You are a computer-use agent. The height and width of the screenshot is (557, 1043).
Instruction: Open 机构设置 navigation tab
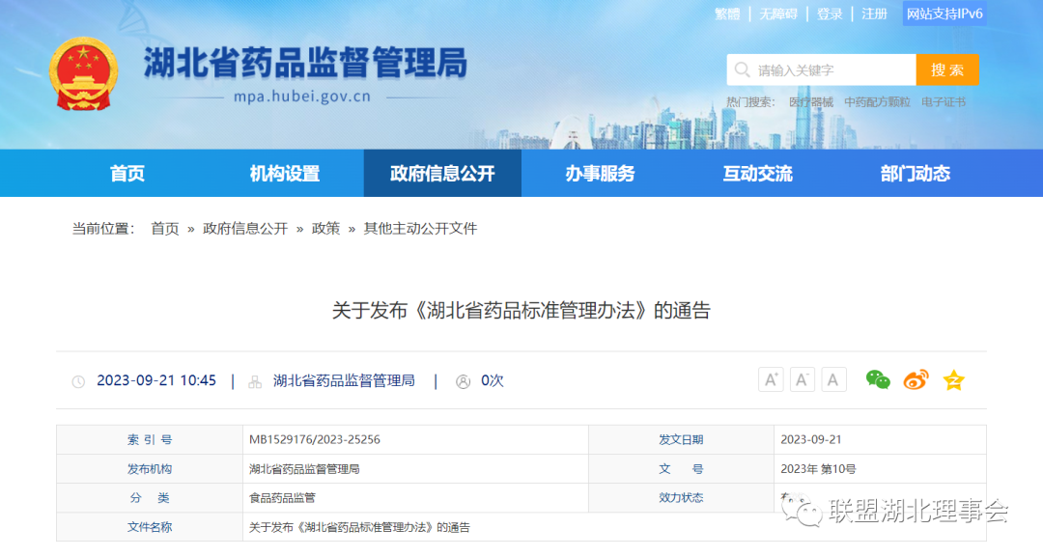click(x=285, y=174)
